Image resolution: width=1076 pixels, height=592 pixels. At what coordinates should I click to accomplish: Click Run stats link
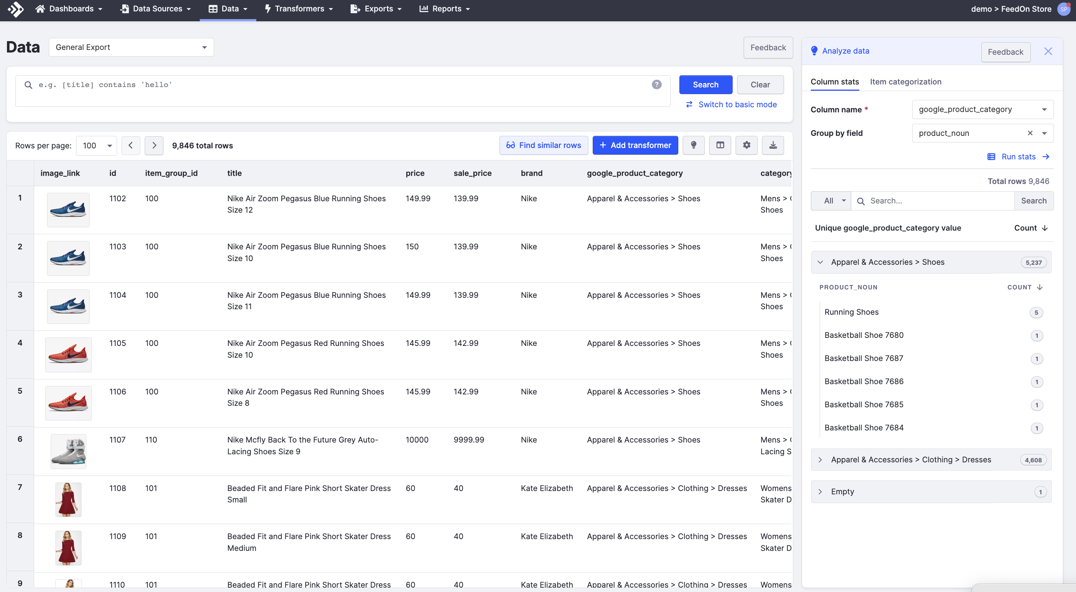(x=1018, y=157)
